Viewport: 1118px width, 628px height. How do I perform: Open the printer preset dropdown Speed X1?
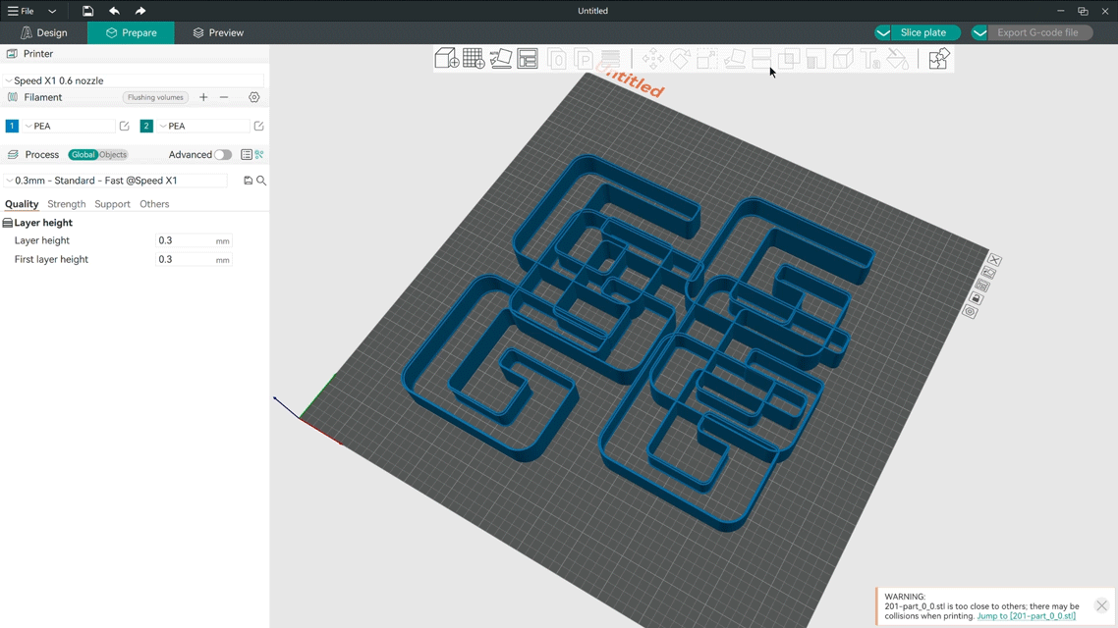click(x=134, y=80)
